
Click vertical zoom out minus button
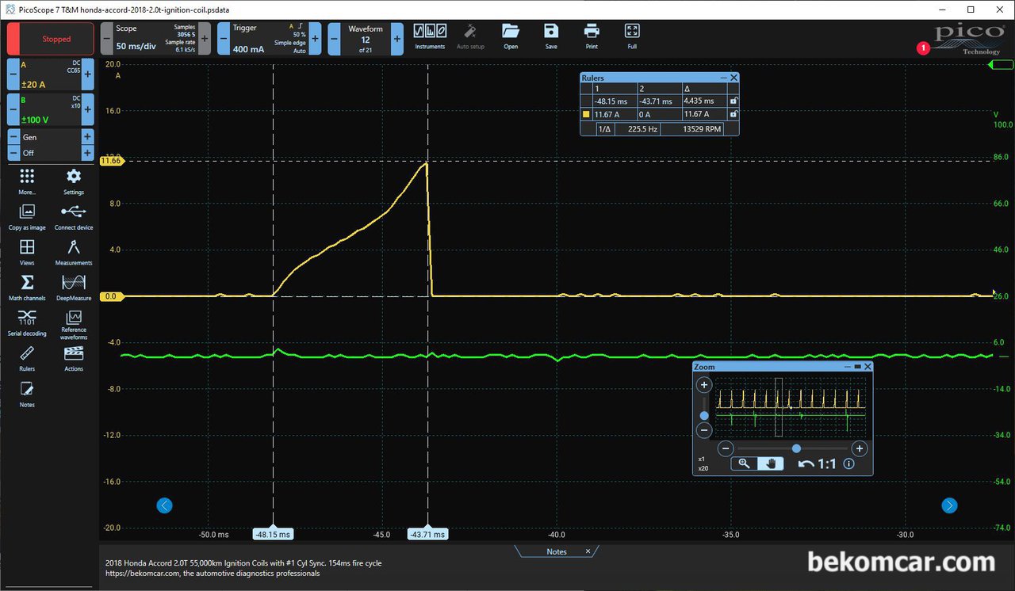pyautogui.click(x=703, y=431)
